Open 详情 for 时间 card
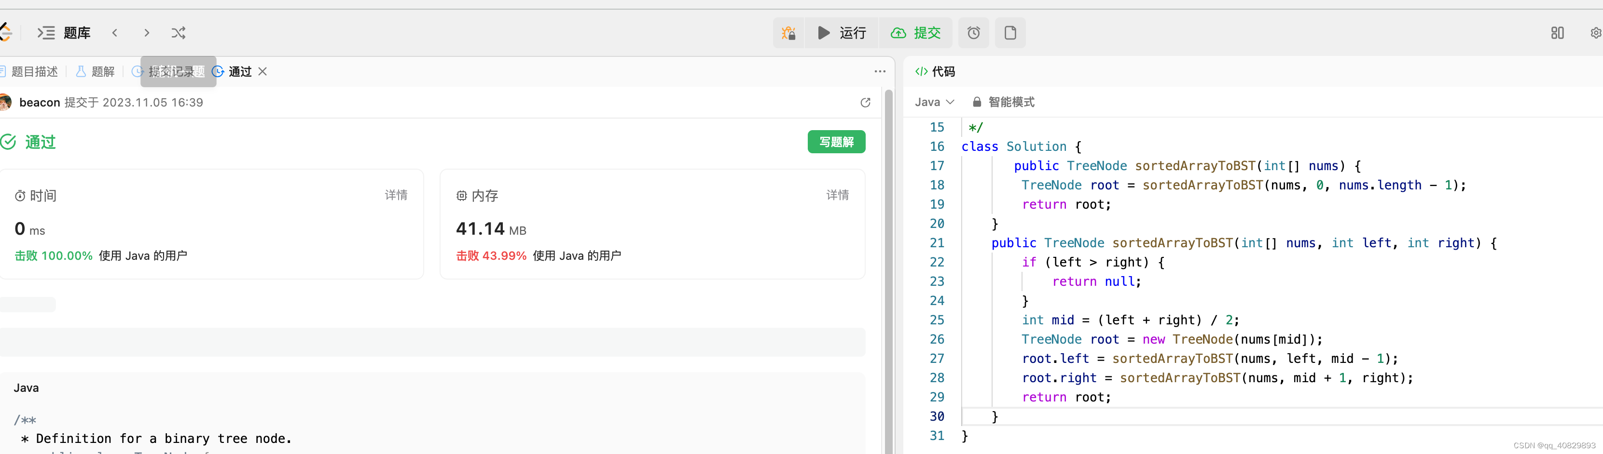1603x454 pixels. click(396, 195)
